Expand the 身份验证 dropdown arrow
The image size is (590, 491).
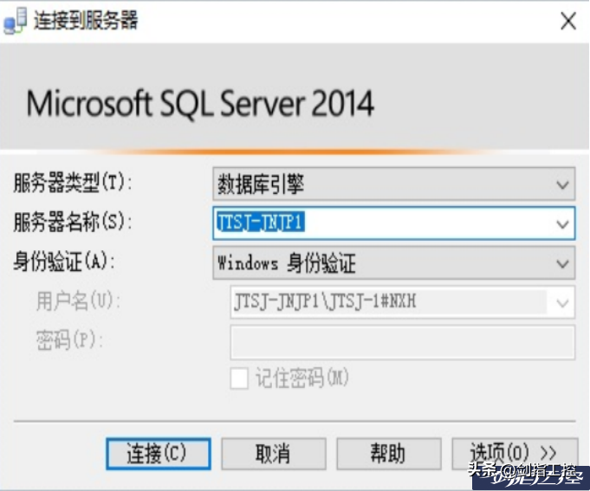[563, 262]
